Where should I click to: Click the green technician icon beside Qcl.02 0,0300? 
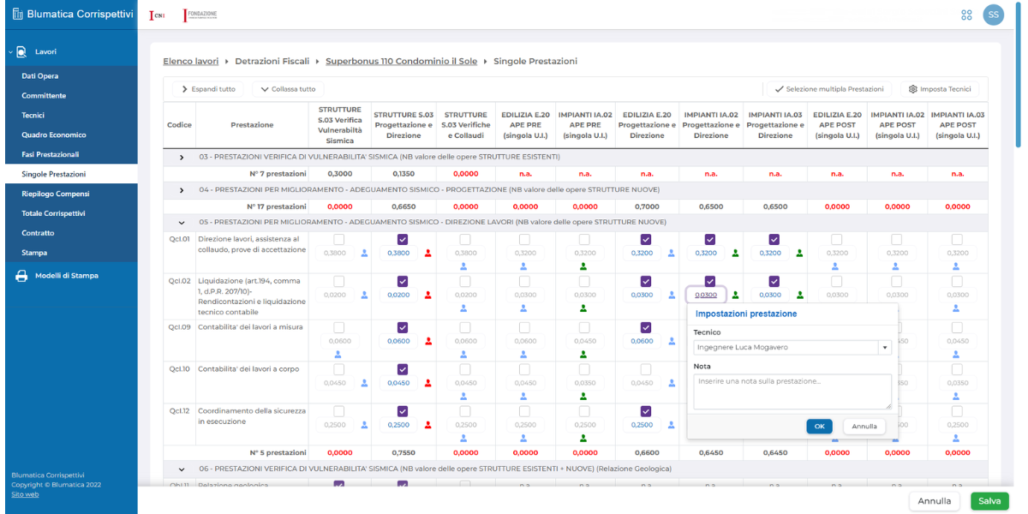735,296
